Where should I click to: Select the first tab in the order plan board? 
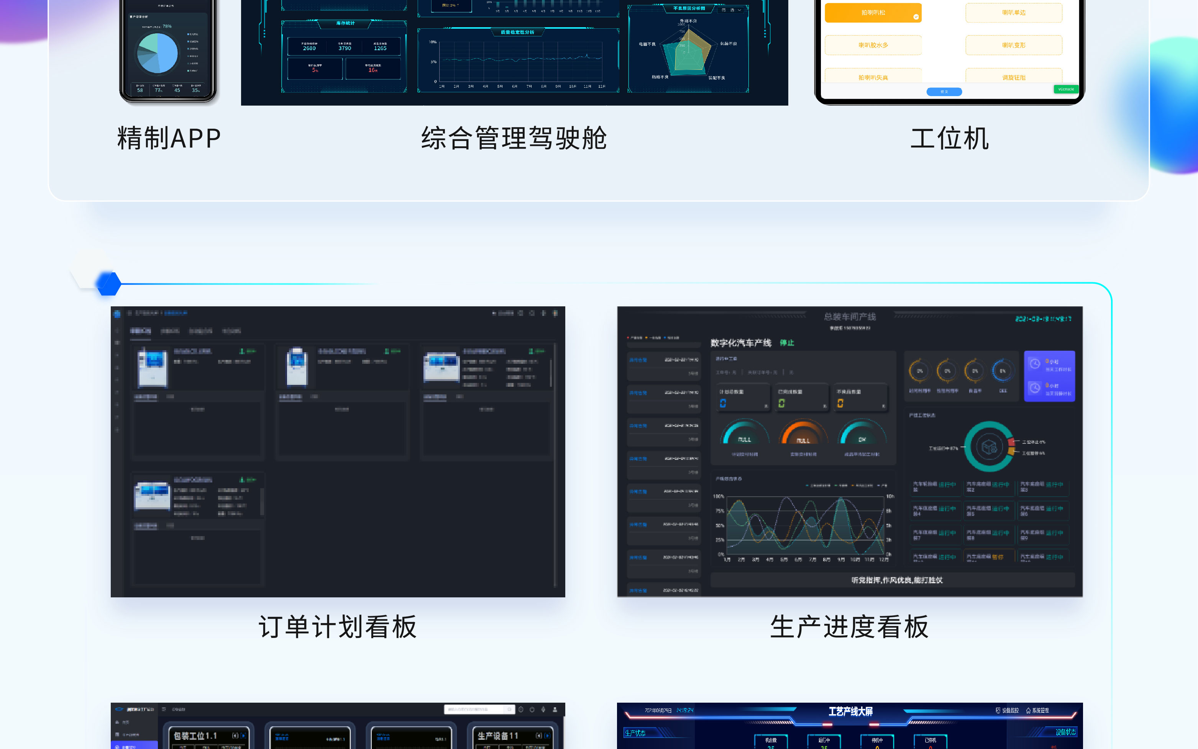pos(140,331)
